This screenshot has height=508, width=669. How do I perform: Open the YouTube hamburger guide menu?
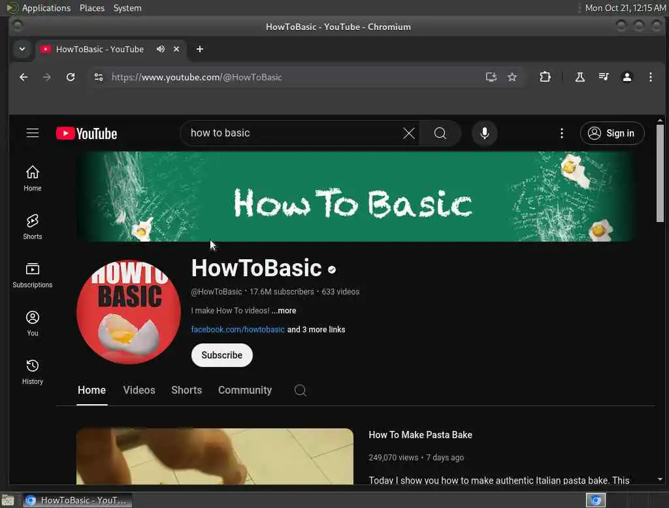(x=33, y=133)
